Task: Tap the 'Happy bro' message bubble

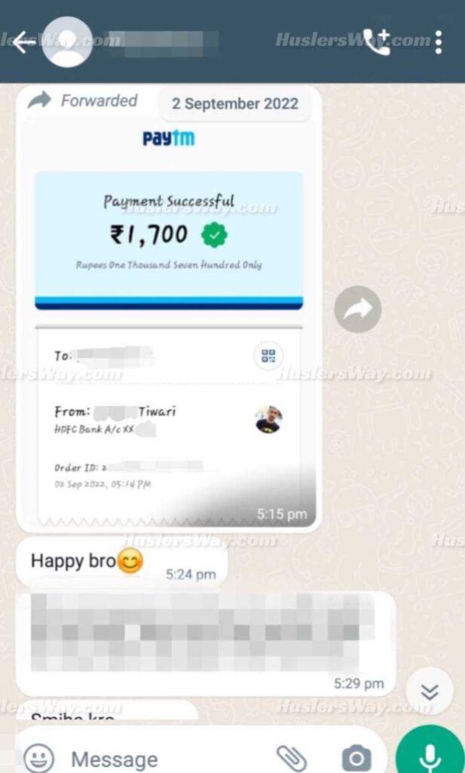Action: [122, 562]
